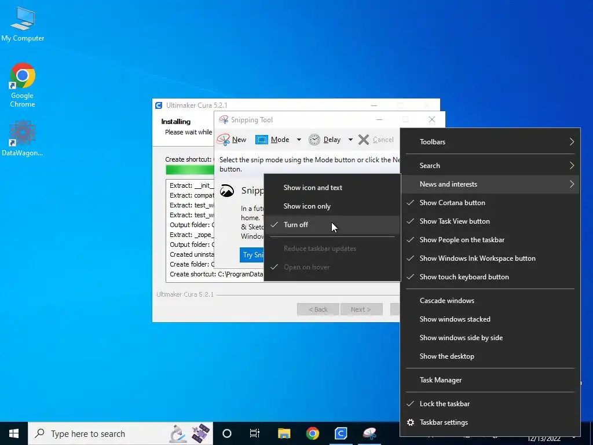Click Cortana circle button on taskbar

pos(227,433)
